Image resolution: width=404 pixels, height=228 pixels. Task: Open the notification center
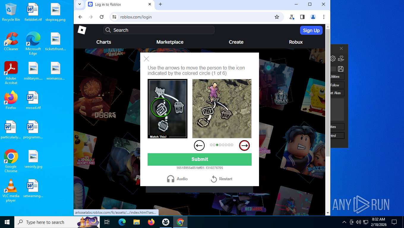[394, 222]
